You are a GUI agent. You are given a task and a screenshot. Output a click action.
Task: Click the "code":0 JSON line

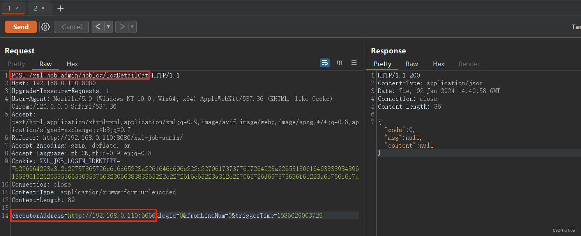coord(400,130)
